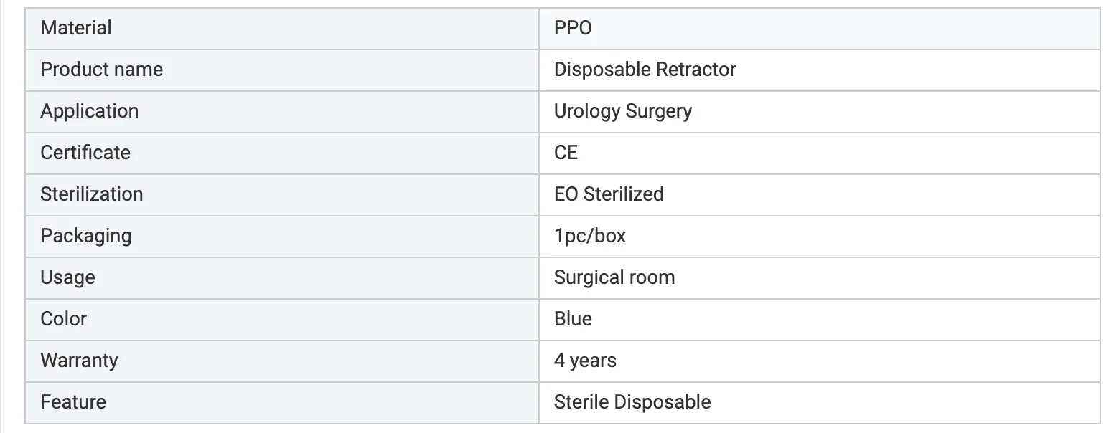Screen dimensions: 1114x433
Task: Select the Sterilization row label
Action: (x=91, y=194)
